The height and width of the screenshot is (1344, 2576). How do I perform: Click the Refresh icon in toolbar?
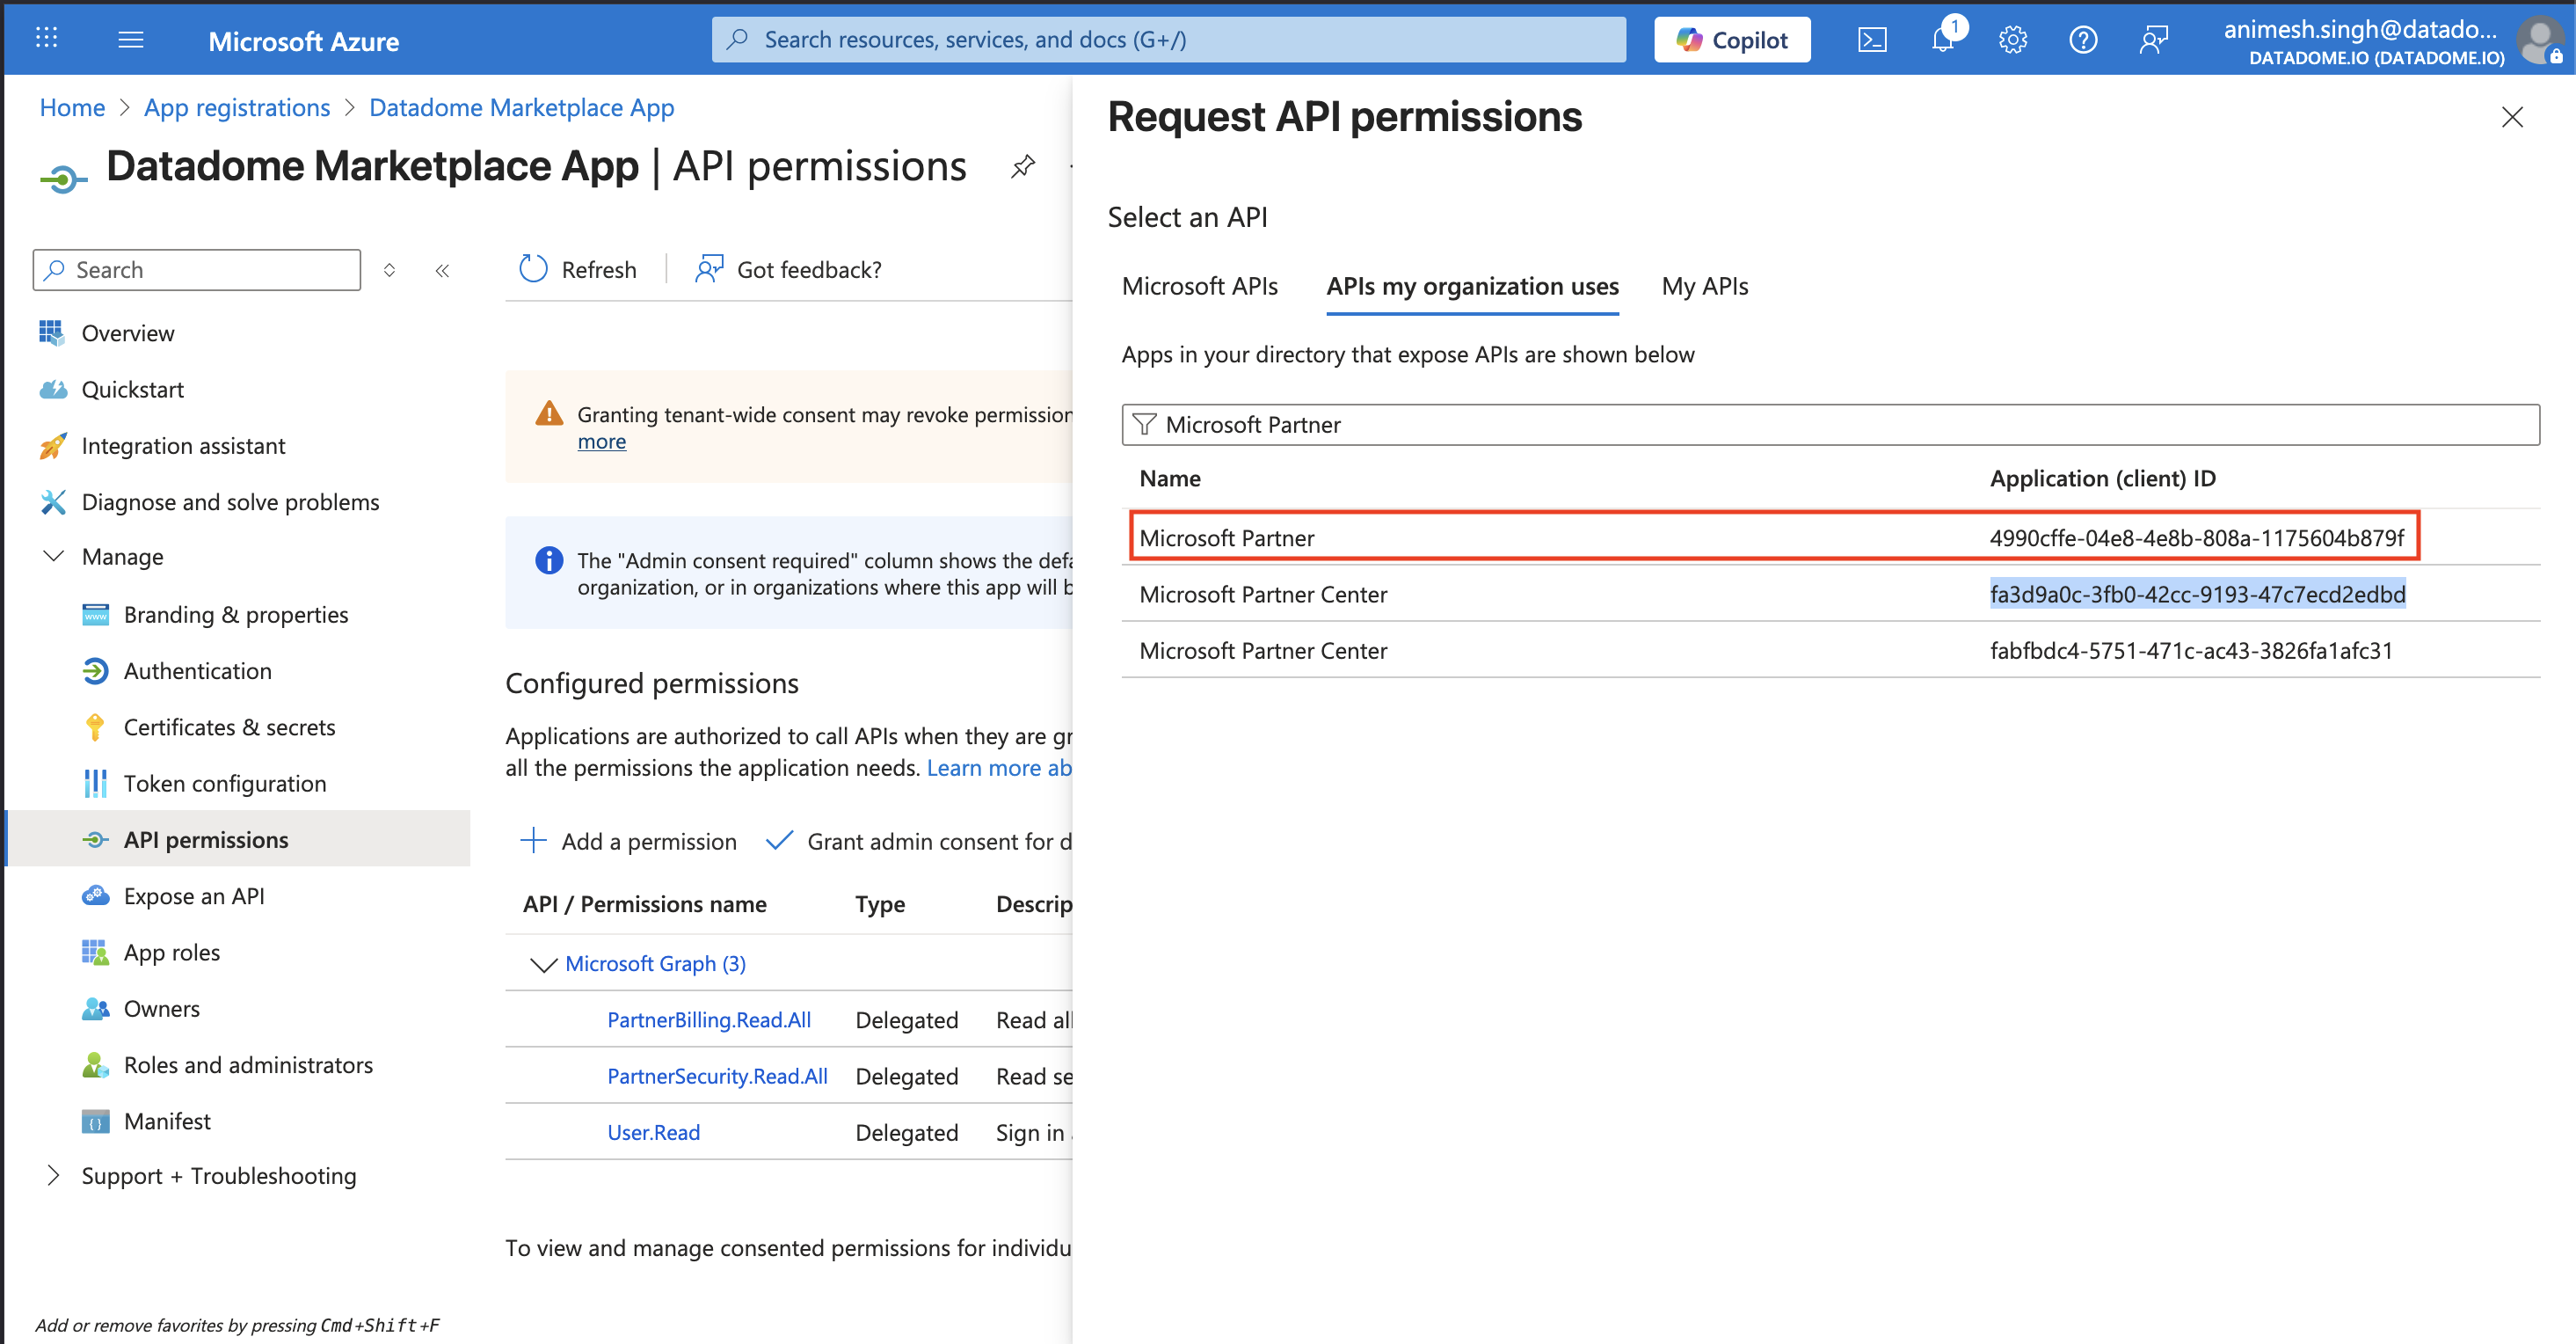pos(533,269)
